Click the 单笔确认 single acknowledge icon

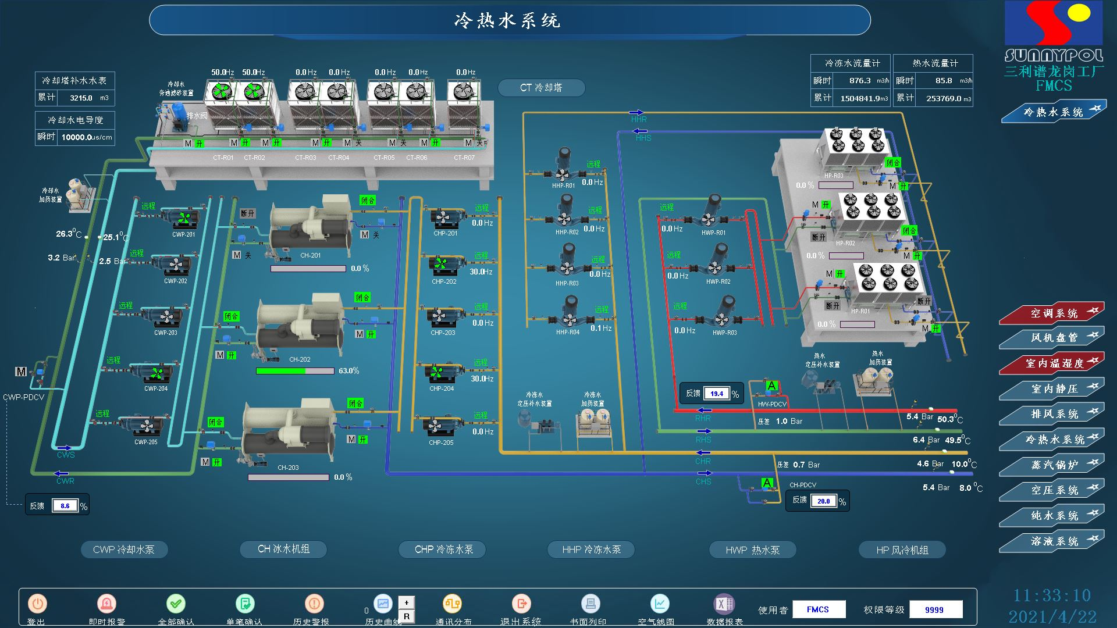tap(244, 604)
